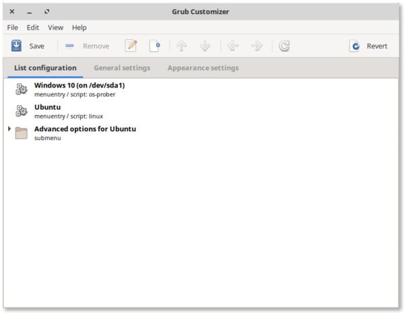The height and width of the screenshot is (313, 404).
Task: Click the move right arrow icon
Action: point(257,46)
